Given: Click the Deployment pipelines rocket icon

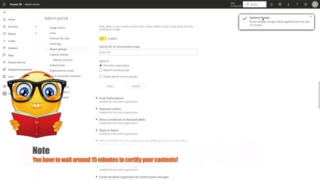Looking at the screenshot, I should 4,69.
